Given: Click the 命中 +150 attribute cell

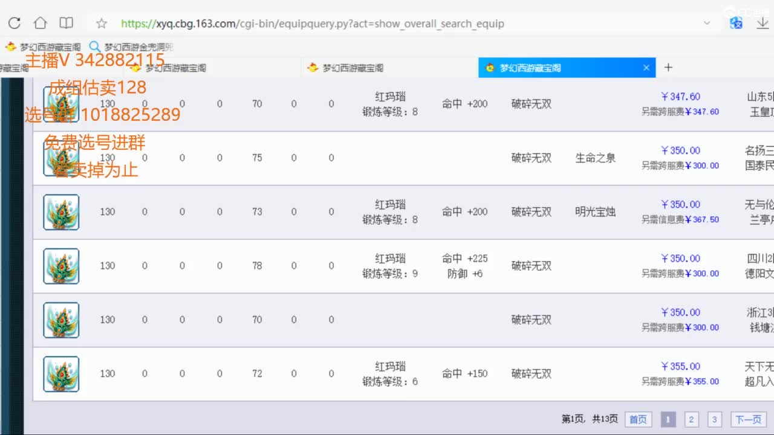Looking at the screenshot, I should coord(464,374).
